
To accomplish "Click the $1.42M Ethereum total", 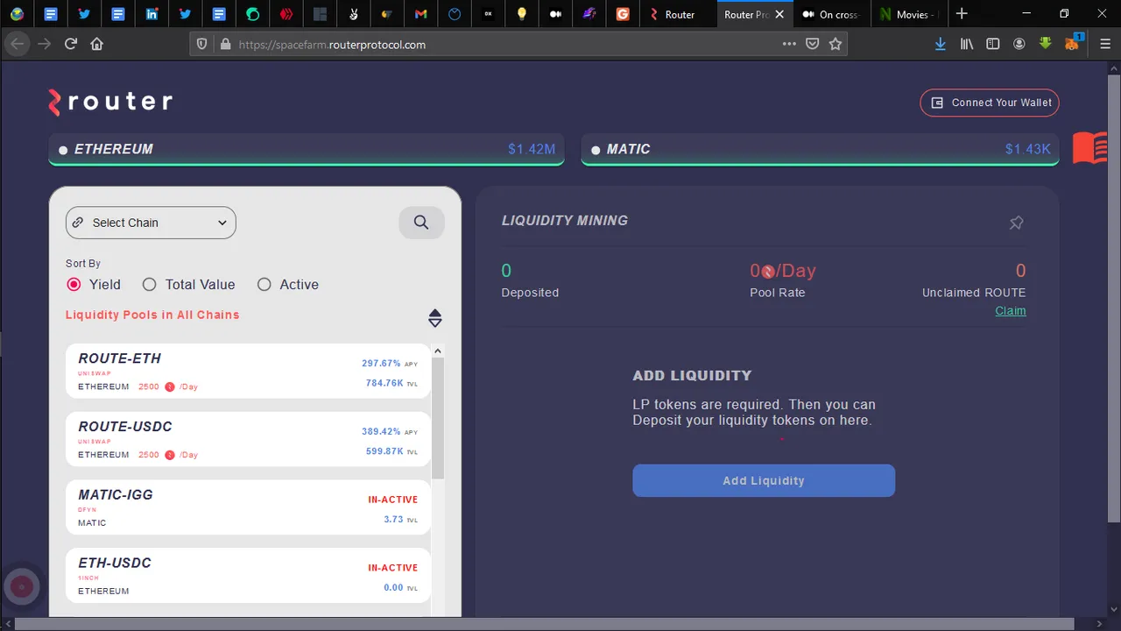I will [532, 149].
